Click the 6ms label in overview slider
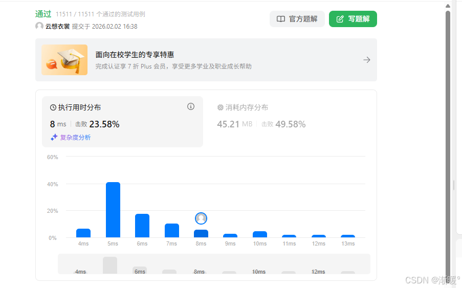This screenshot has height=288, width=462. click(x=140, y=272)
